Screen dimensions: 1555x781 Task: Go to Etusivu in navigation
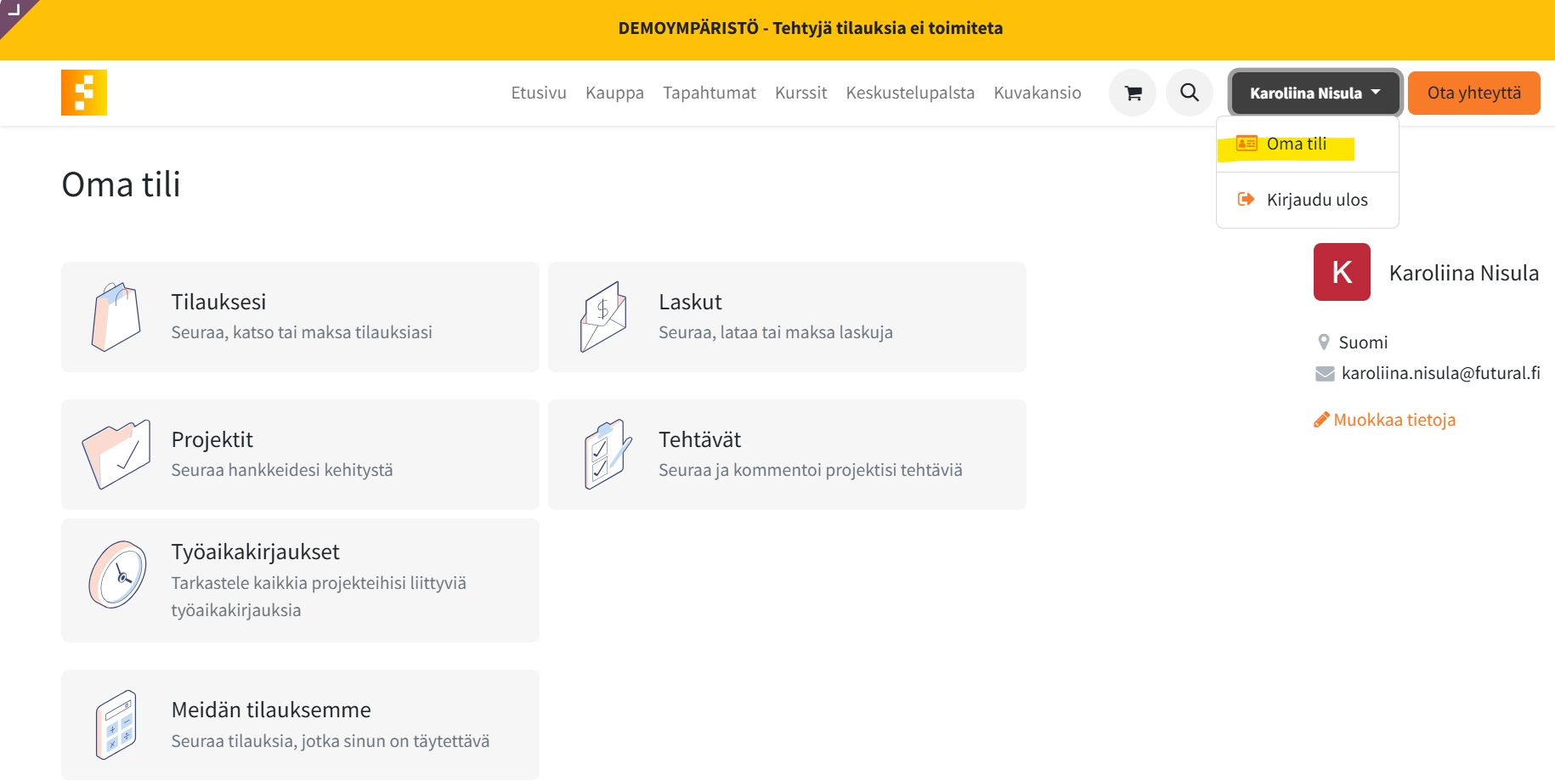(538, 93)
